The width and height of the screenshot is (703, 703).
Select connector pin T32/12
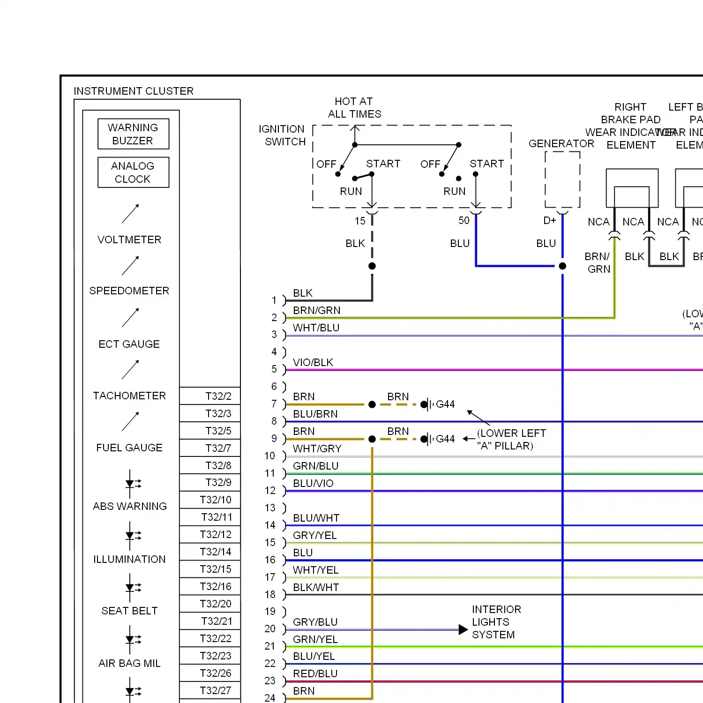pyautogui.click(x=210, y=534)
